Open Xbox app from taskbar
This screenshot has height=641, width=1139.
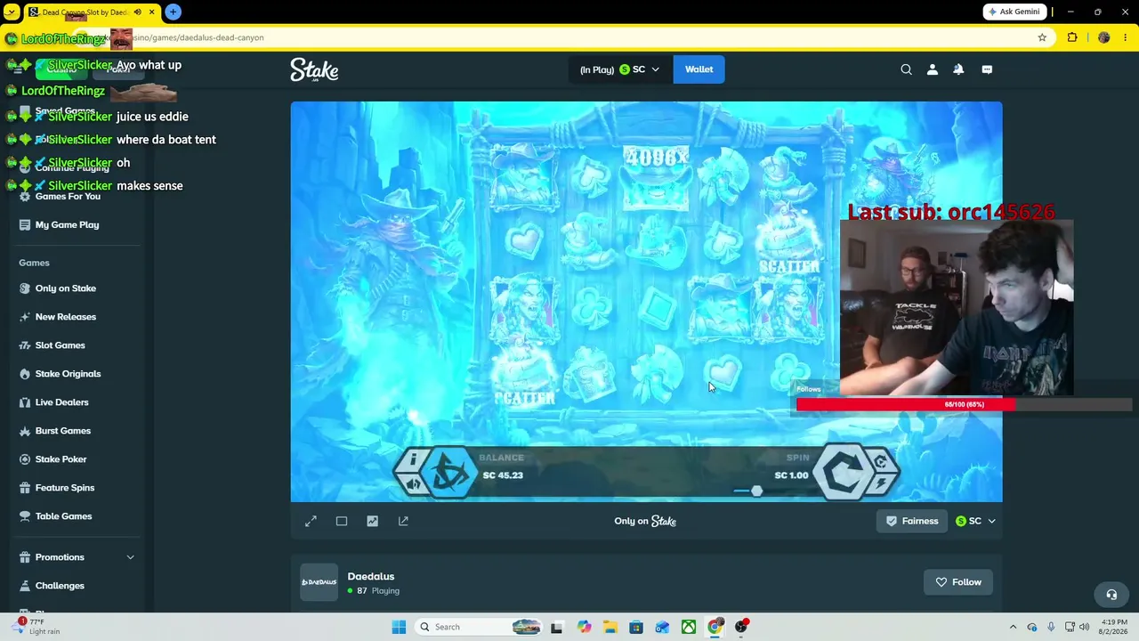(x=689, y=627)
